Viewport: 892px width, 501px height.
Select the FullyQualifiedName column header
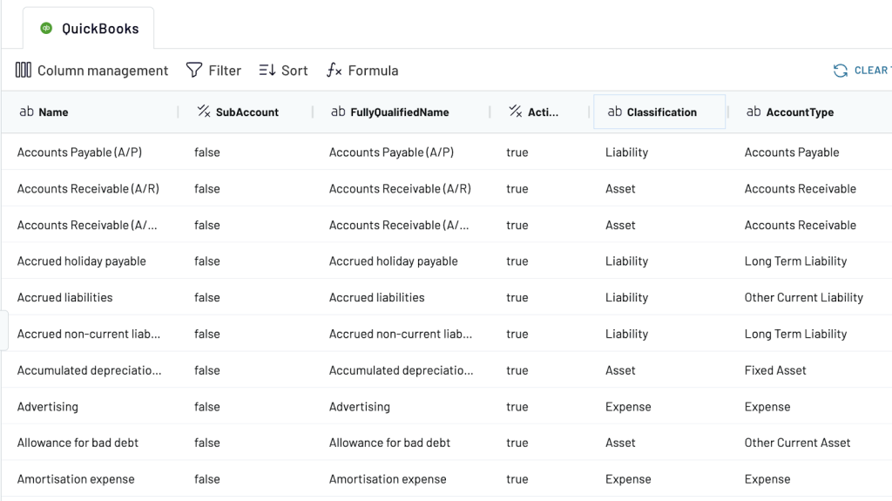click(x=401, y=112)
